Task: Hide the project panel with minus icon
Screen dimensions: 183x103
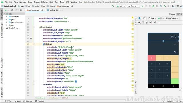Action: pos(24,10)
